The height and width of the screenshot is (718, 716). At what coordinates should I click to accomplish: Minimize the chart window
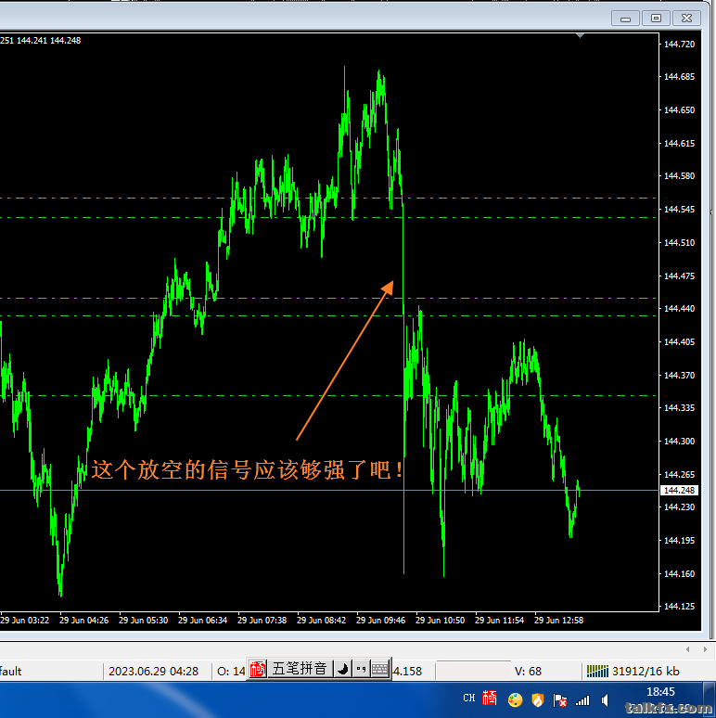625,19
